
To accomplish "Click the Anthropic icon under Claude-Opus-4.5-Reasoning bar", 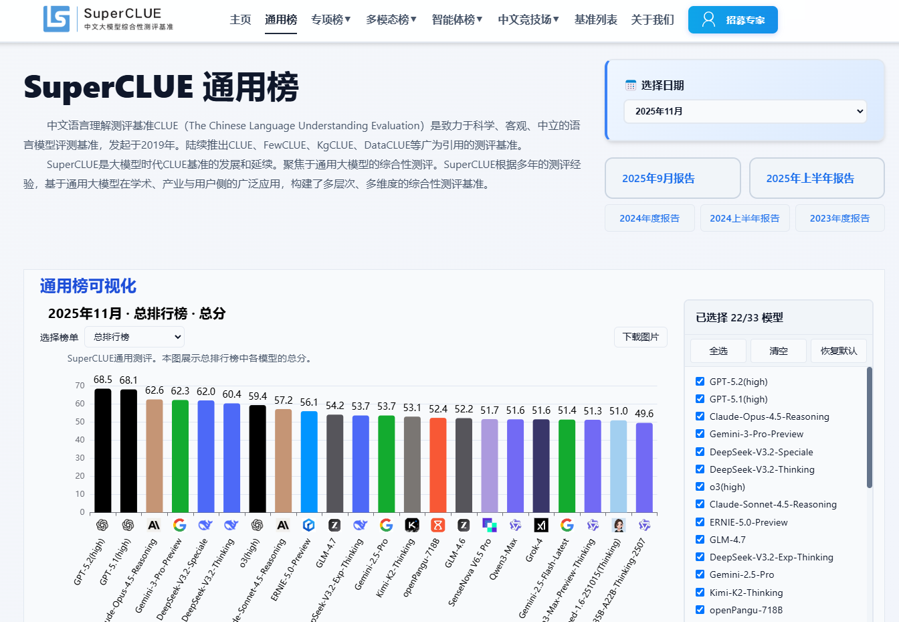I will tap(154, 526).
